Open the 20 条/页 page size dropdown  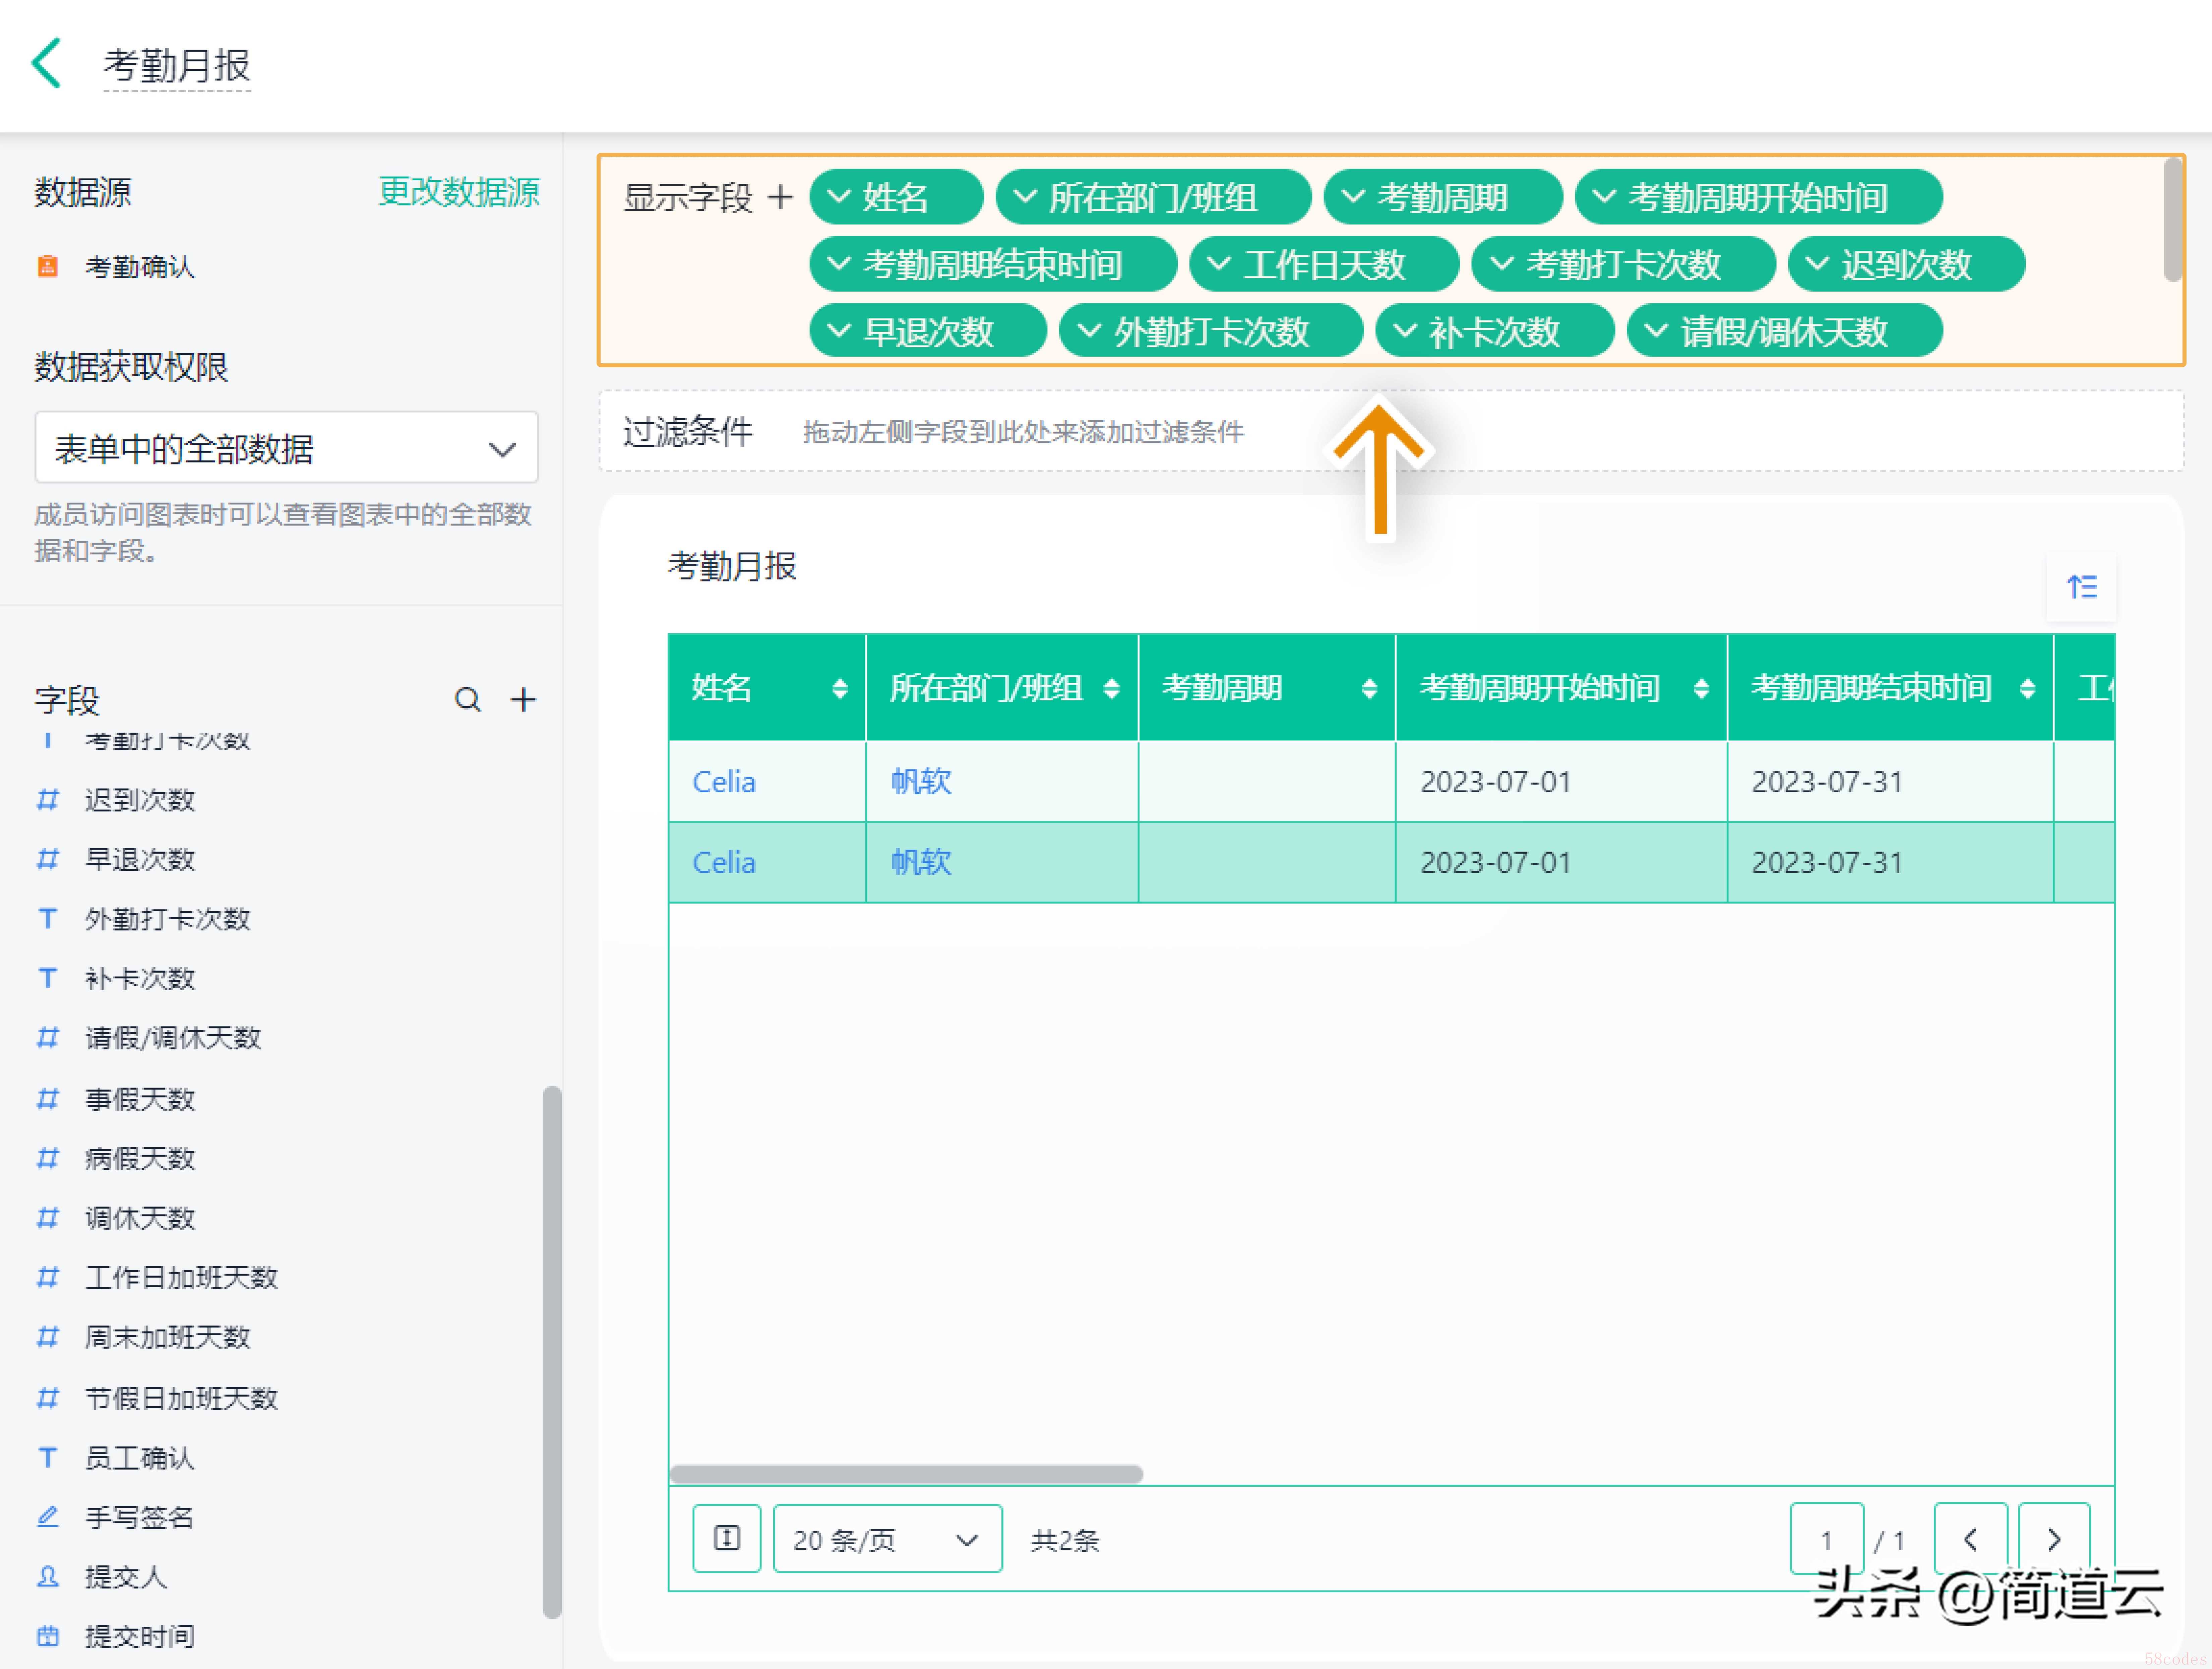[x=888, y=1538]
